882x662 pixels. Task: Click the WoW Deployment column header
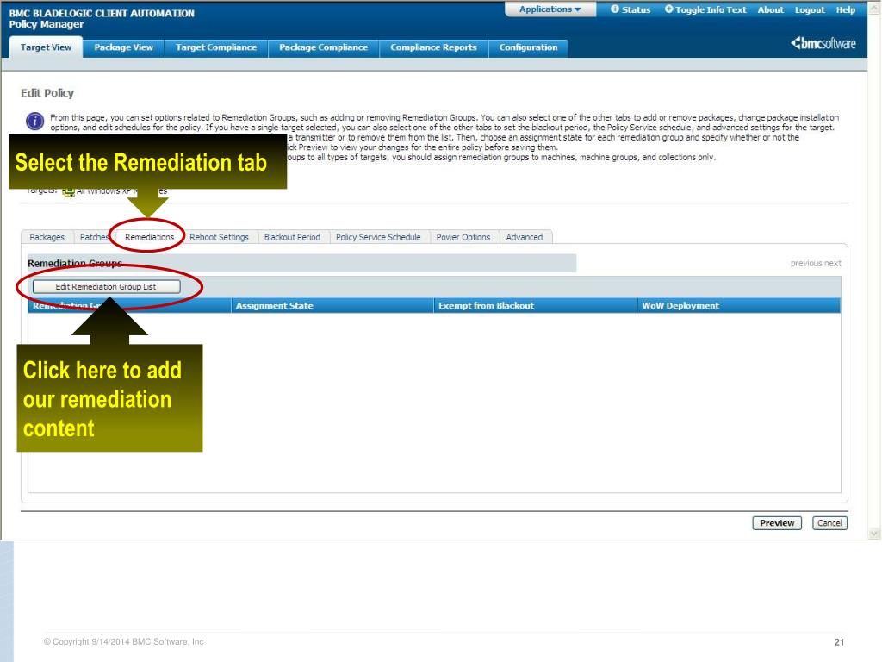tap(738, 306)
